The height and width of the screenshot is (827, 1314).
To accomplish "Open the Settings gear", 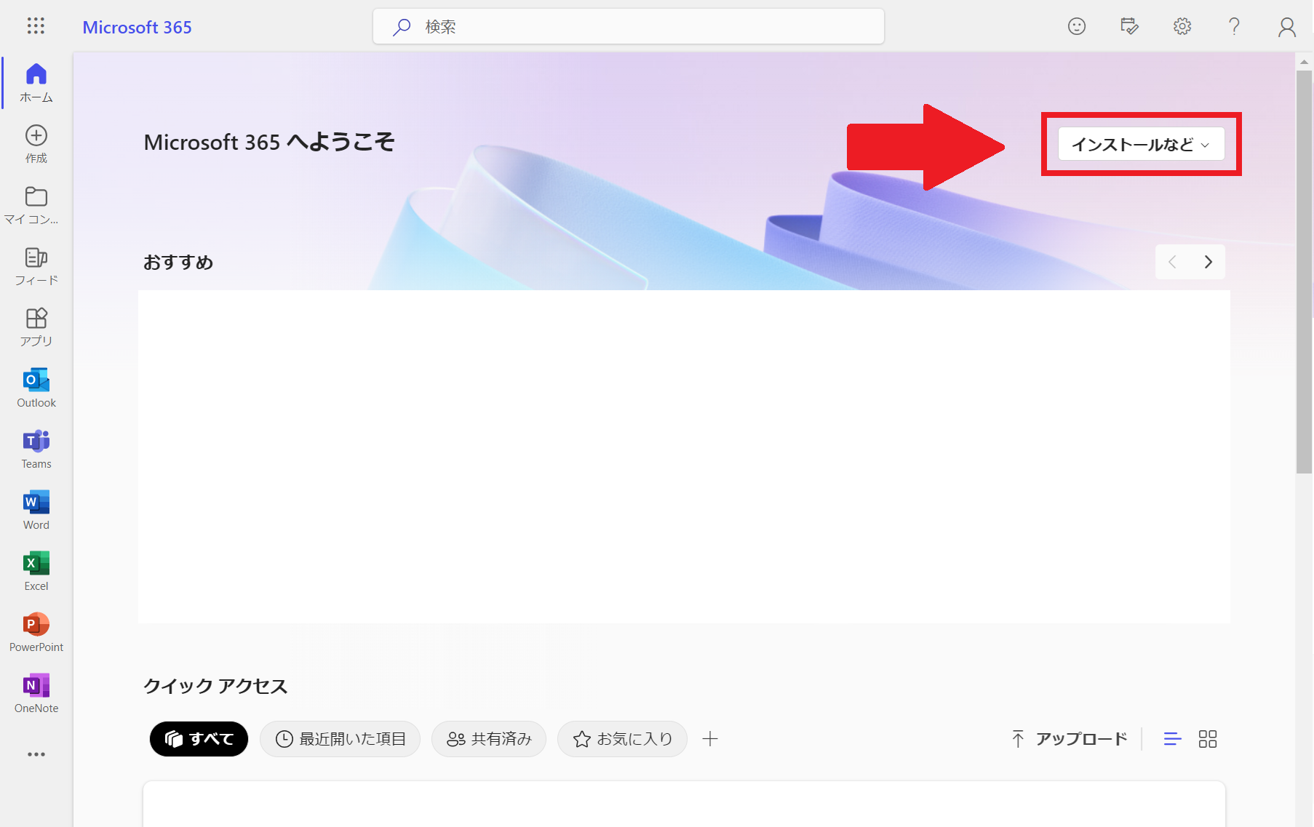I will [1182, 26].
